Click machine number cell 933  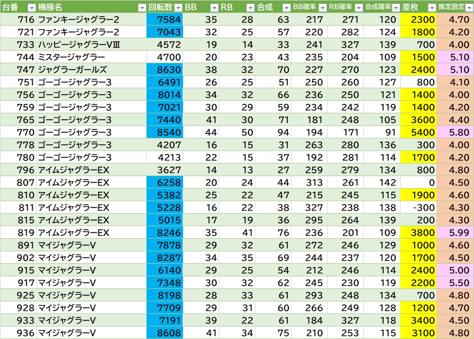pyautogui.click(x=19, y=320)
